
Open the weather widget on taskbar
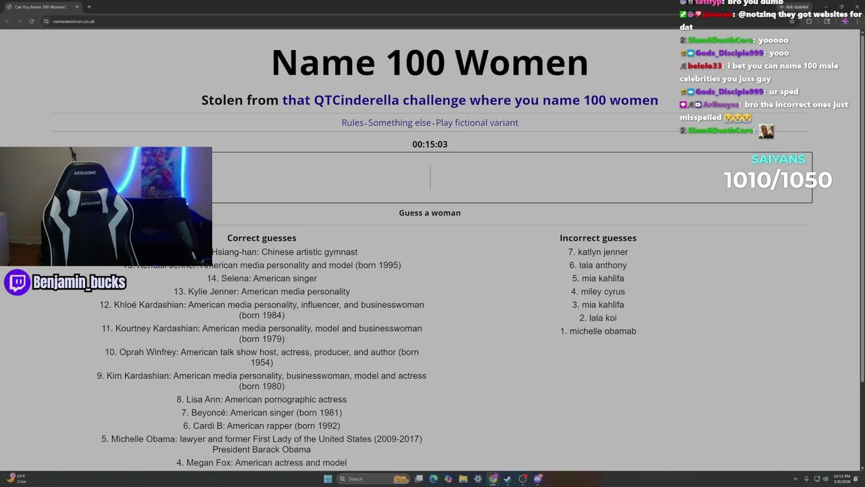[x=17, y=479]
